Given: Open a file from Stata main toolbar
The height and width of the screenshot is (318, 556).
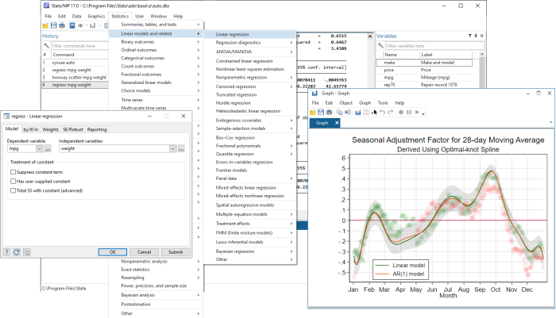Looking at the screenshot, I should [45, 25].
